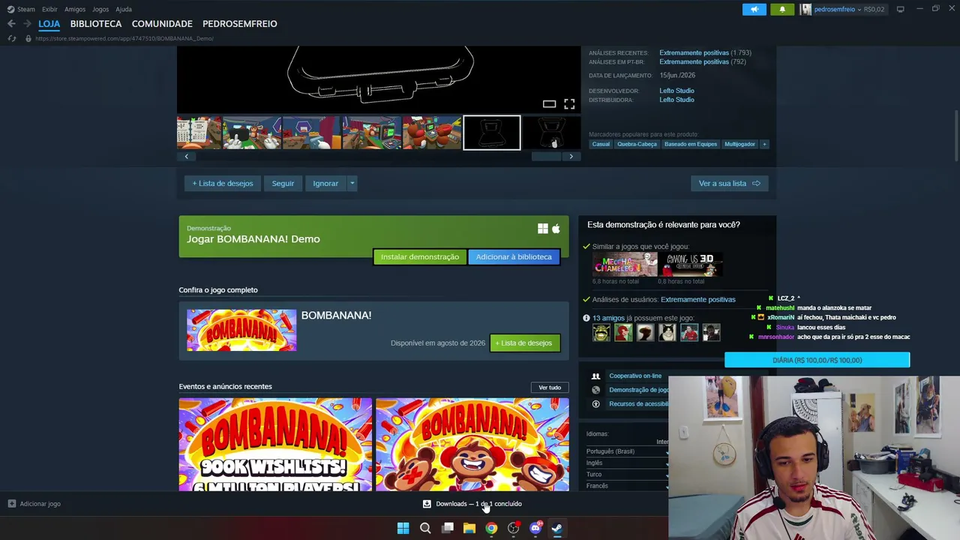The height and width of the screenshot is (540, 960).
Task: Open Cooperativo on-line feature link
Action: [x=635, y=376]
